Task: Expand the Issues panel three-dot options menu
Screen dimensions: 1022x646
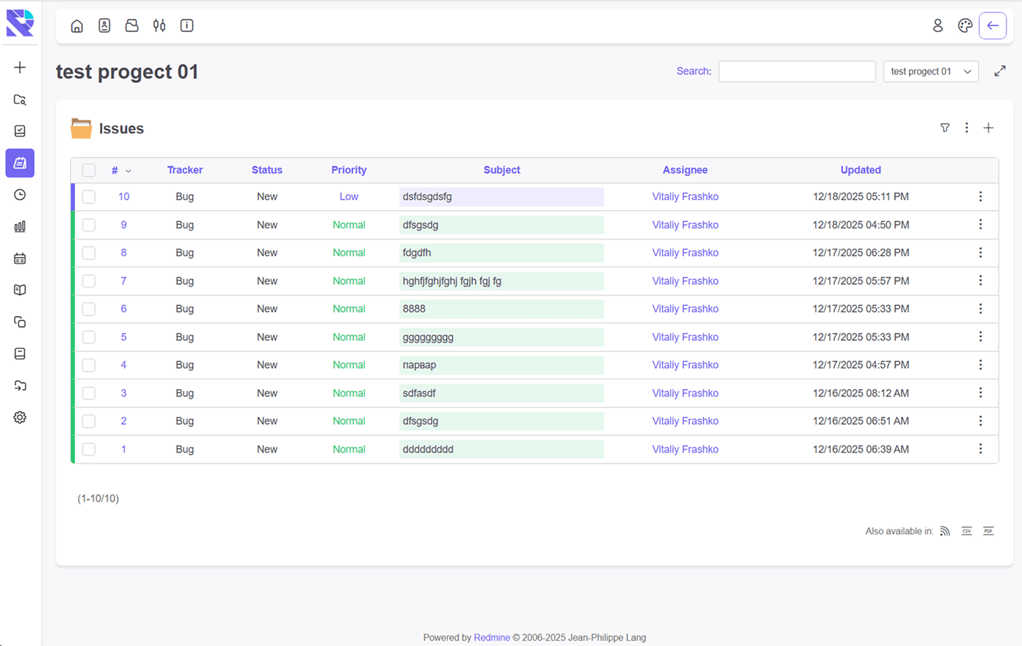Action: point(967,128)
